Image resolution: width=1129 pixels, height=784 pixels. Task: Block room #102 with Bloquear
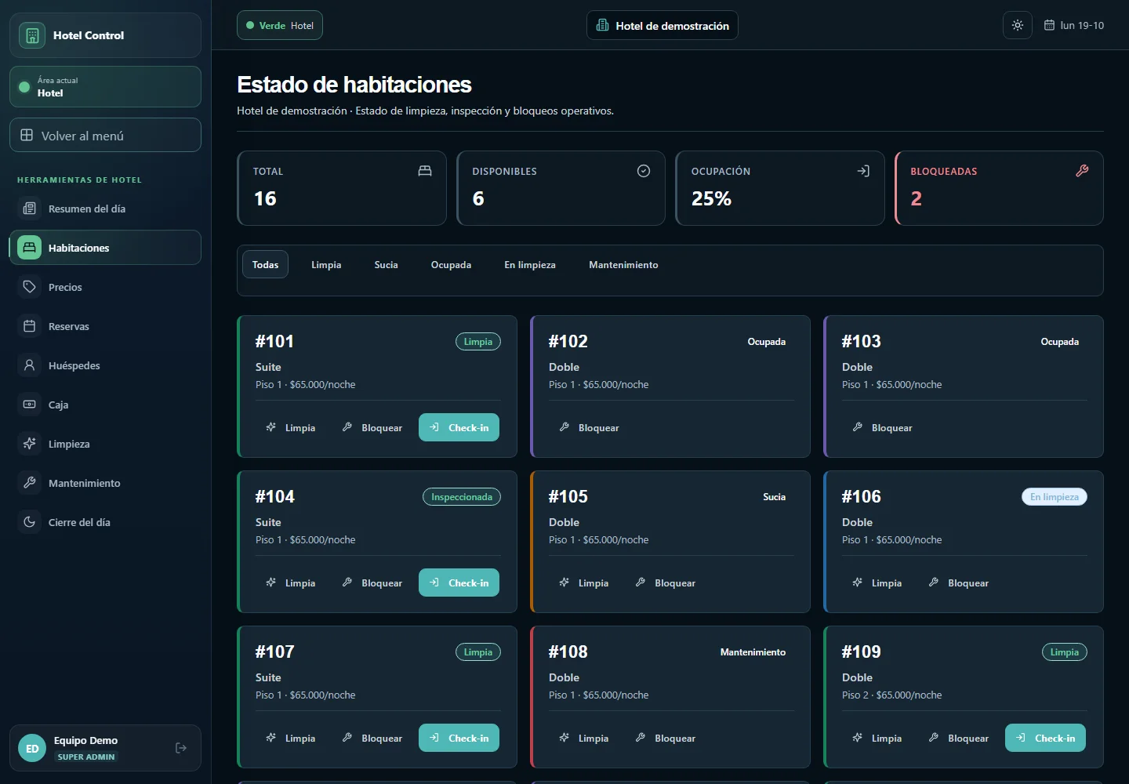590,427
